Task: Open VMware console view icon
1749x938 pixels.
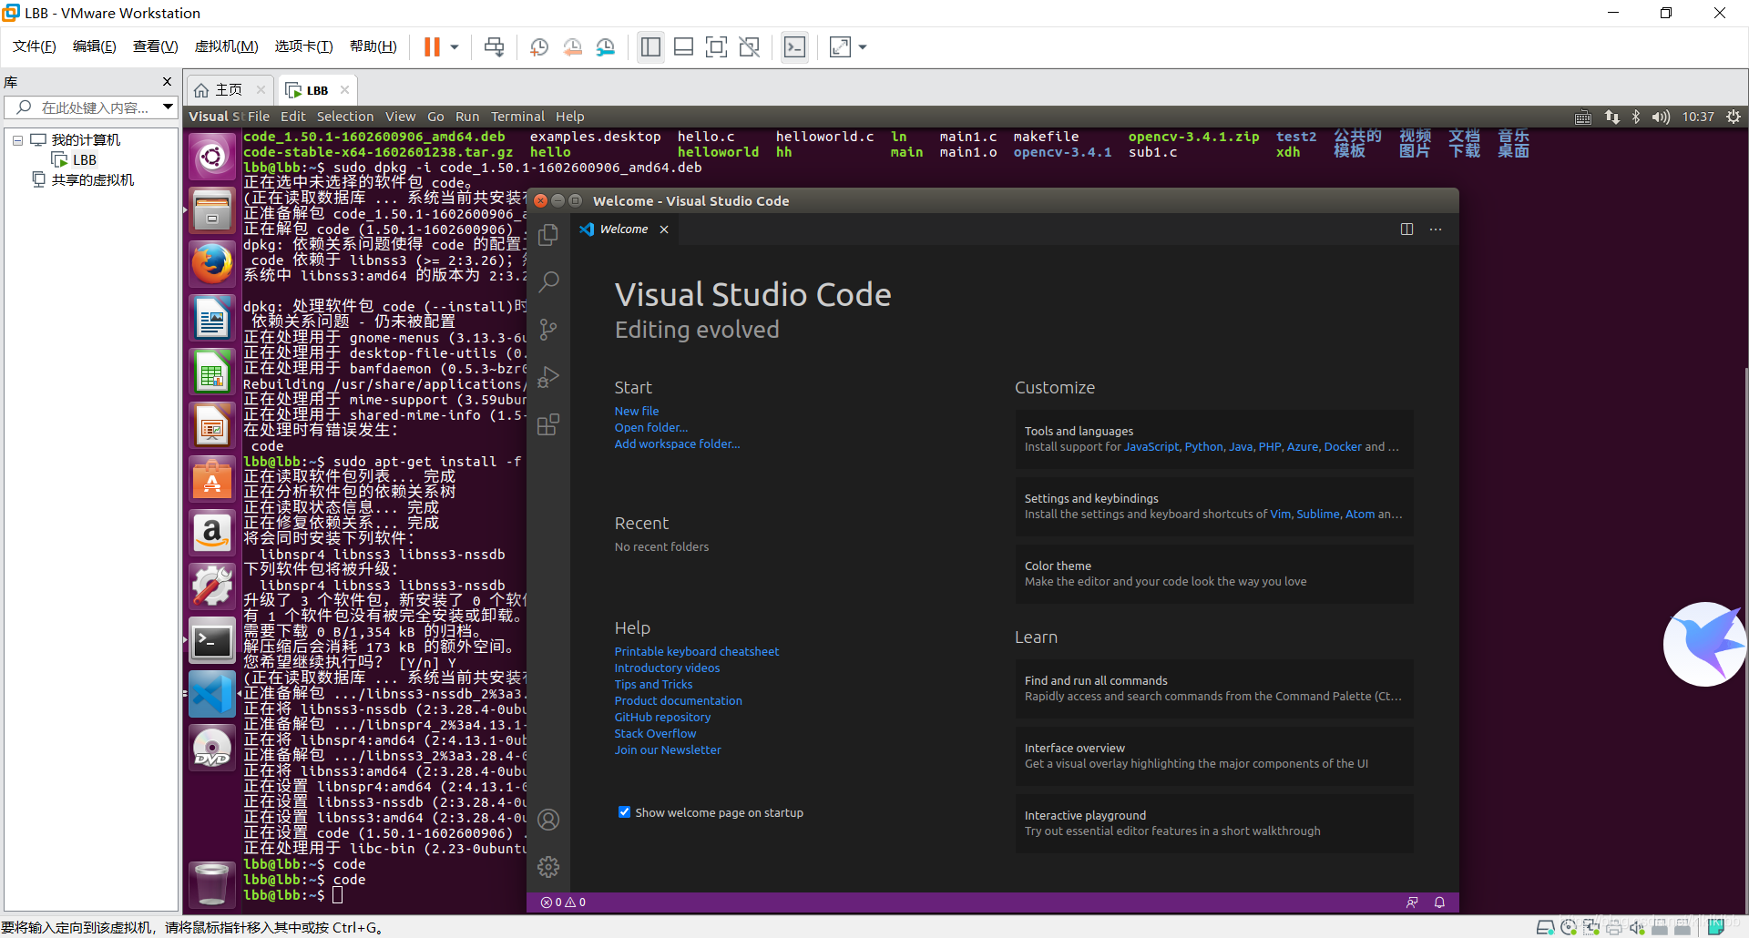Action: pos(794,46)
